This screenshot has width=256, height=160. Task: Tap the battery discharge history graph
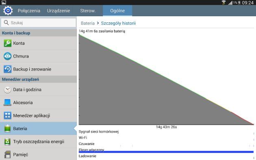(x=166, y=80)
